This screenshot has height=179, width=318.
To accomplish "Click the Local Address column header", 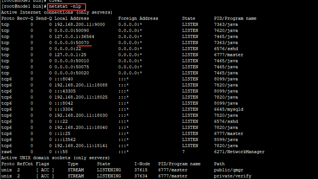I will point(71,18).
